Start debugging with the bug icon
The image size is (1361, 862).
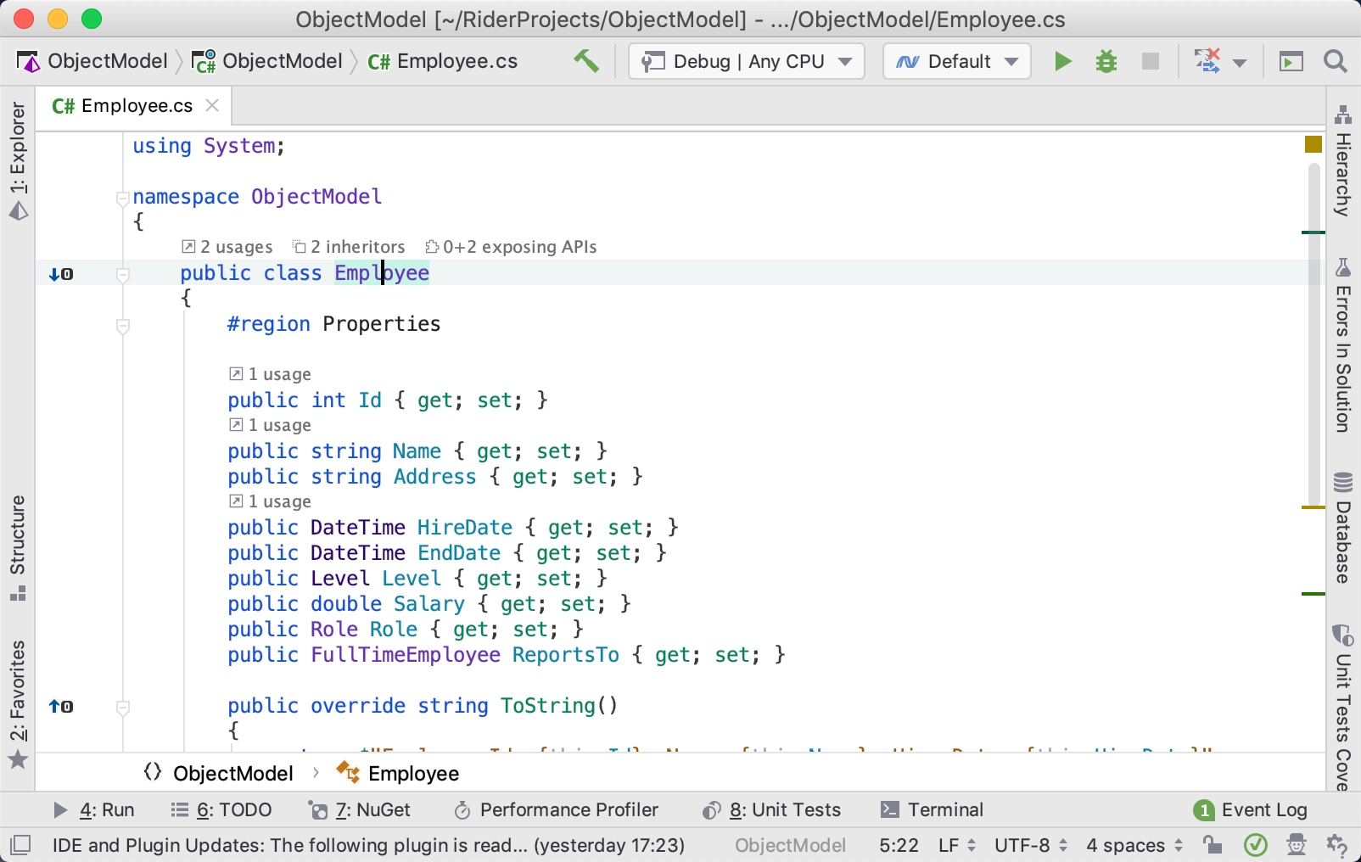(x=1106, y=61)
